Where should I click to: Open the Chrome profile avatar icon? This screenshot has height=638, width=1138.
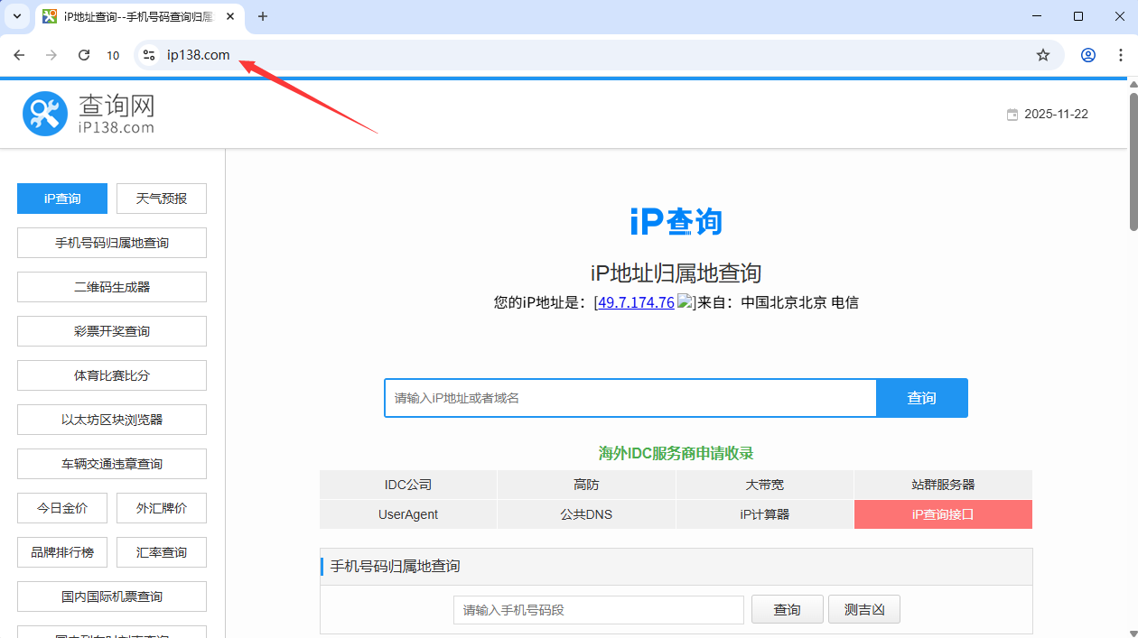1088,55
